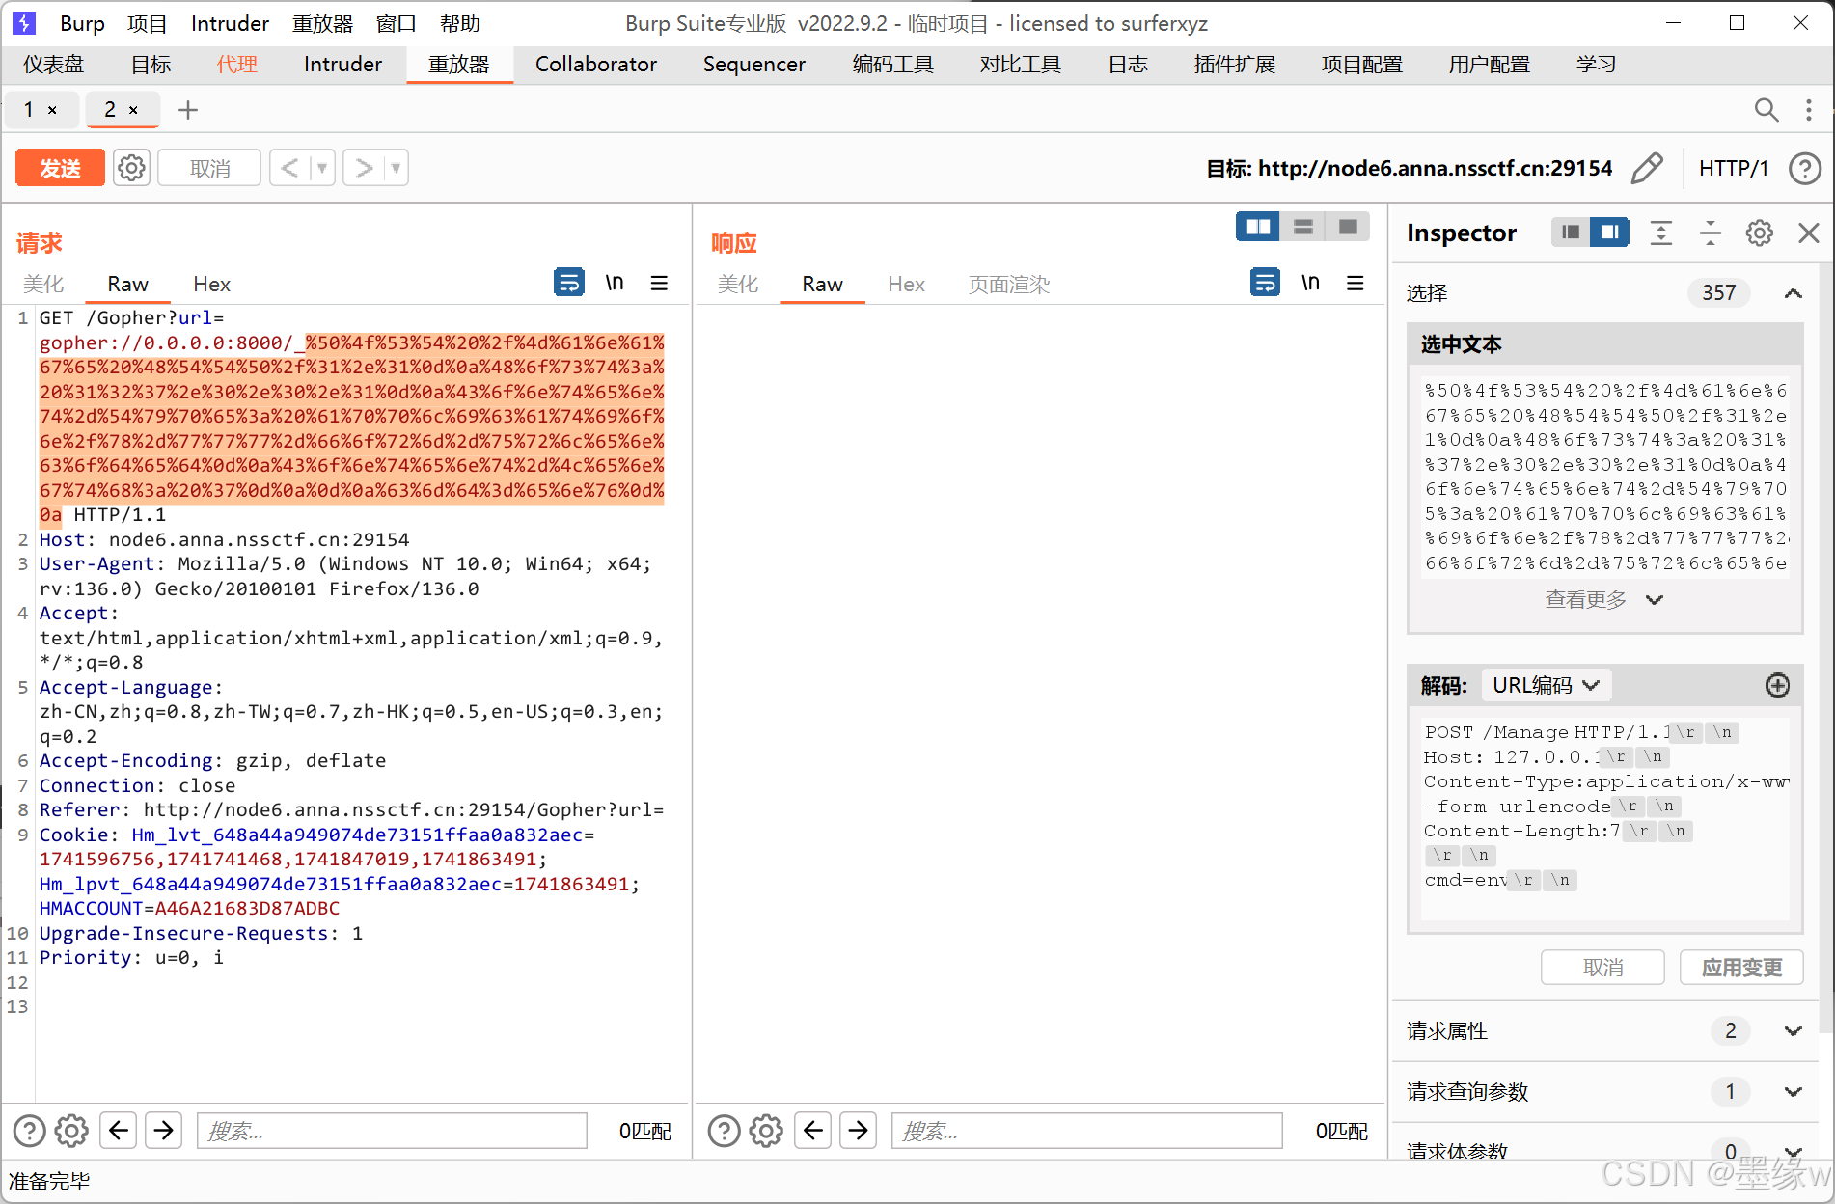1835x1204 pixels.
Task: Click the Inspector 取消 cancel button
Action: click(x=1602, y=968)
